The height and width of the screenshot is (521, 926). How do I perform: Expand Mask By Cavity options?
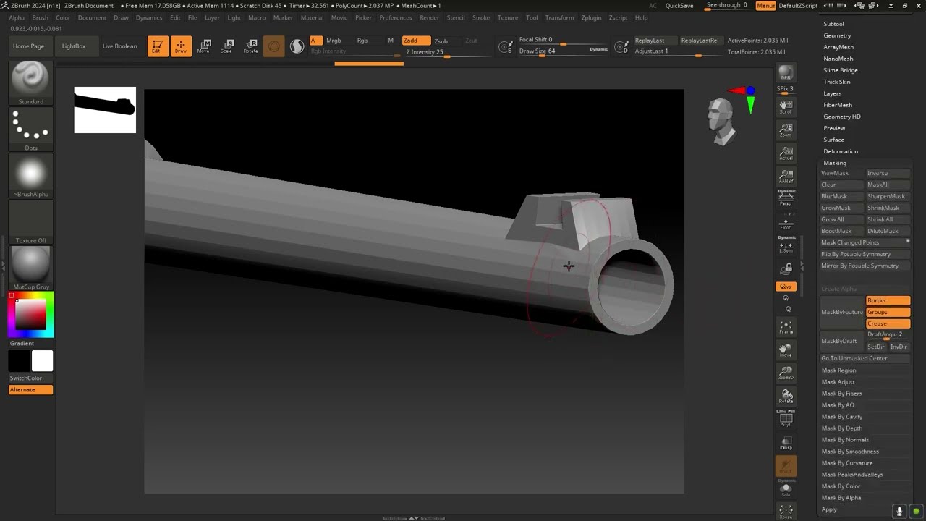click(842, 417)
